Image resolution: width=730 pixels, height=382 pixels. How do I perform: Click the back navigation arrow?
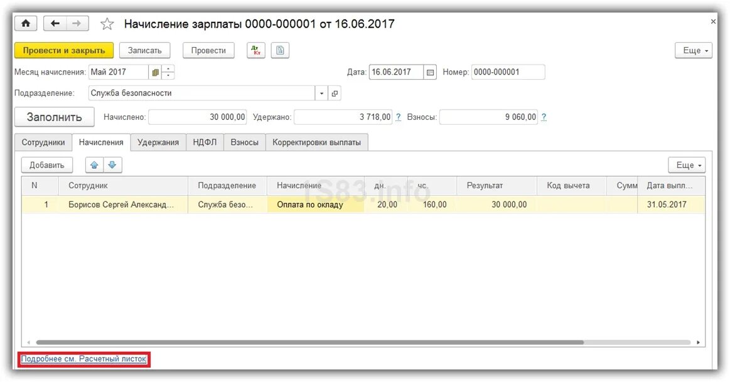coord(54,23)
